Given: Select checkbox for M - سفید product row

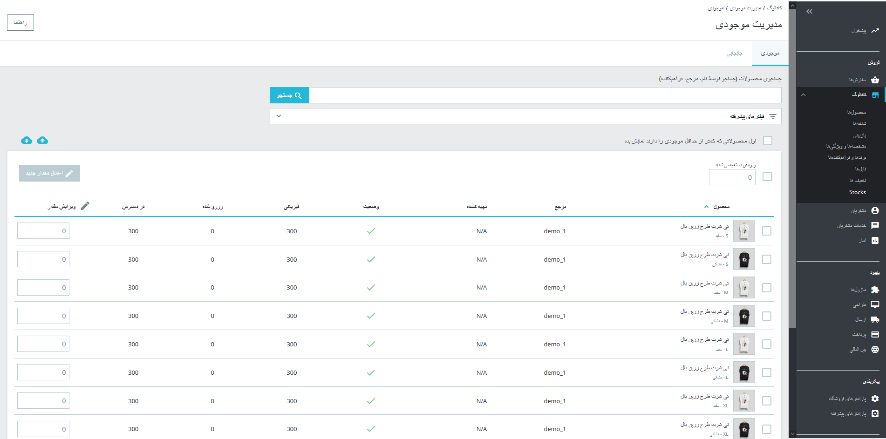Looking at the screenshot, I should pyautogui.click(x=767, y=288).
